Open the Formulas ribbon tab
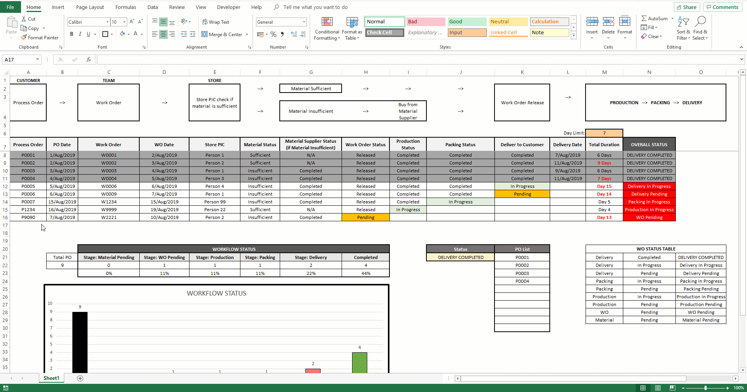Viewport: 747px width, 392px height. point(126,7)
